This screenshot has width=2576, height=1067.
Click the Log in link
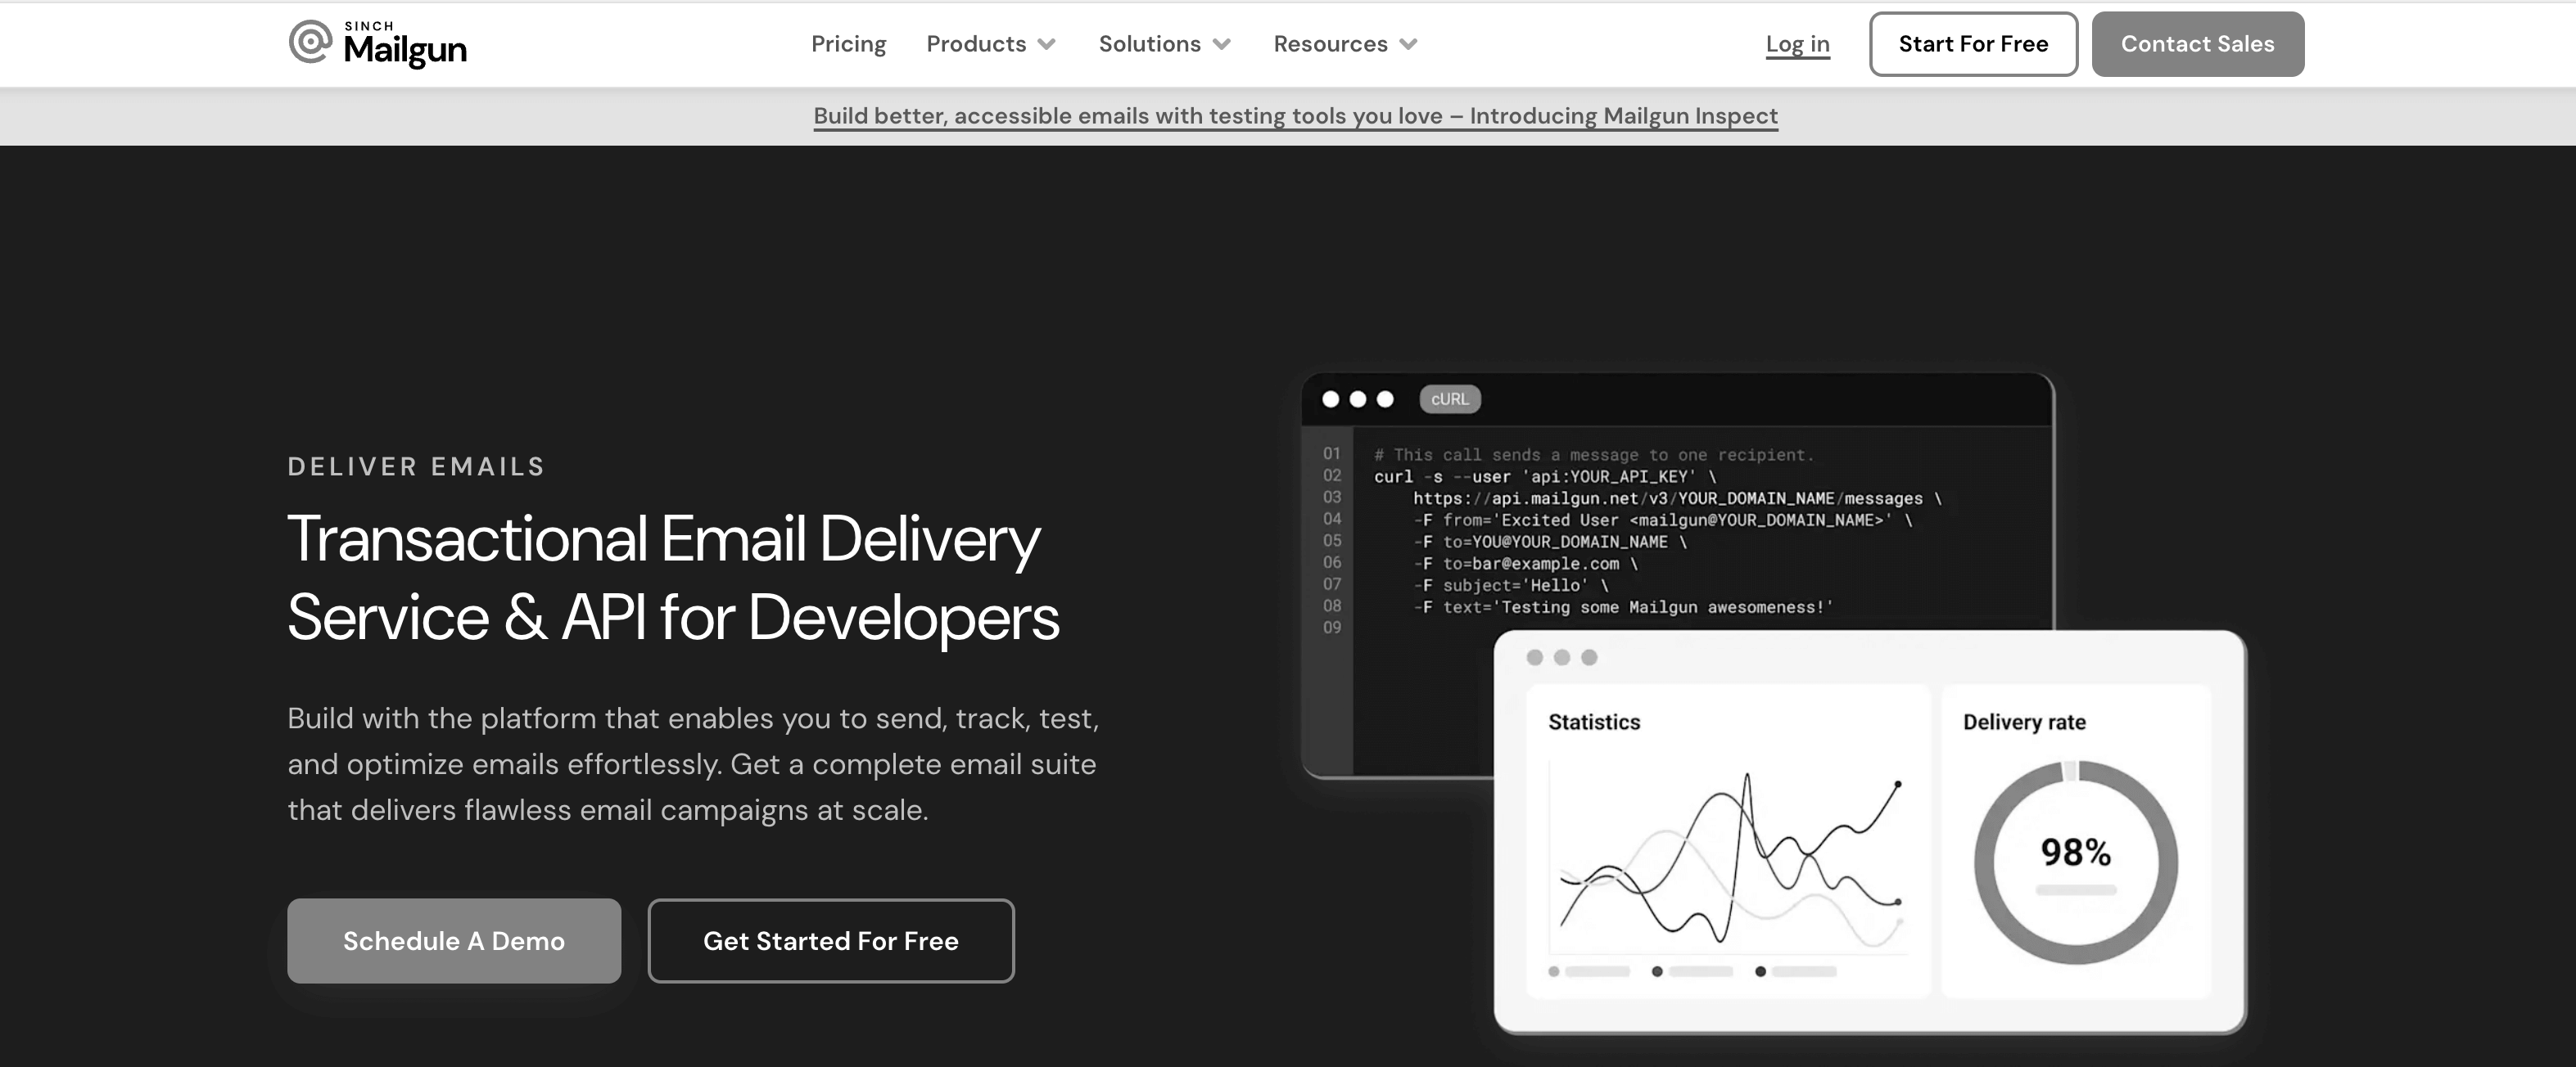pyautogui.click(x=1797, y=44)
